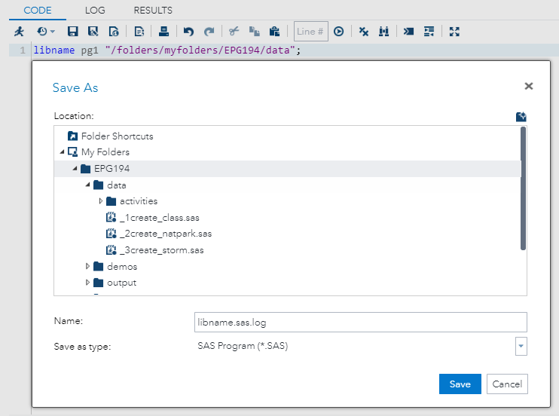Click the new folder icon in dialog

point(521,117)
